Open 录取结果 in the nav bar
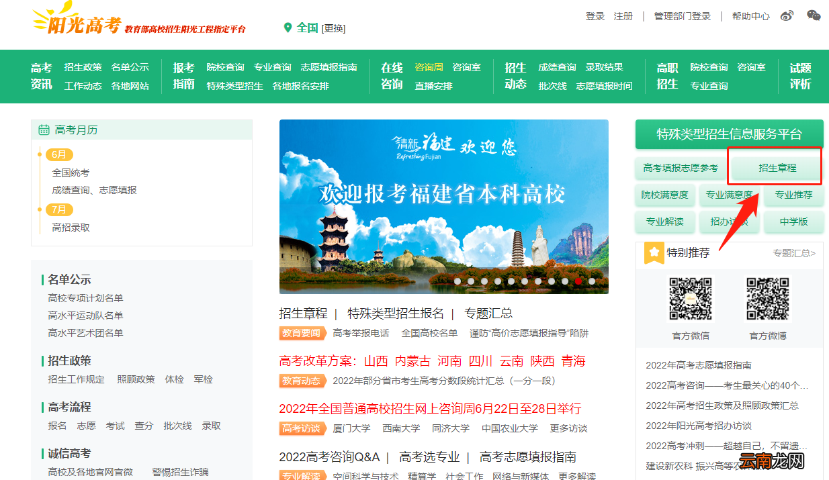The width and height of the screenshot is (829, 480). coord(605,67)
